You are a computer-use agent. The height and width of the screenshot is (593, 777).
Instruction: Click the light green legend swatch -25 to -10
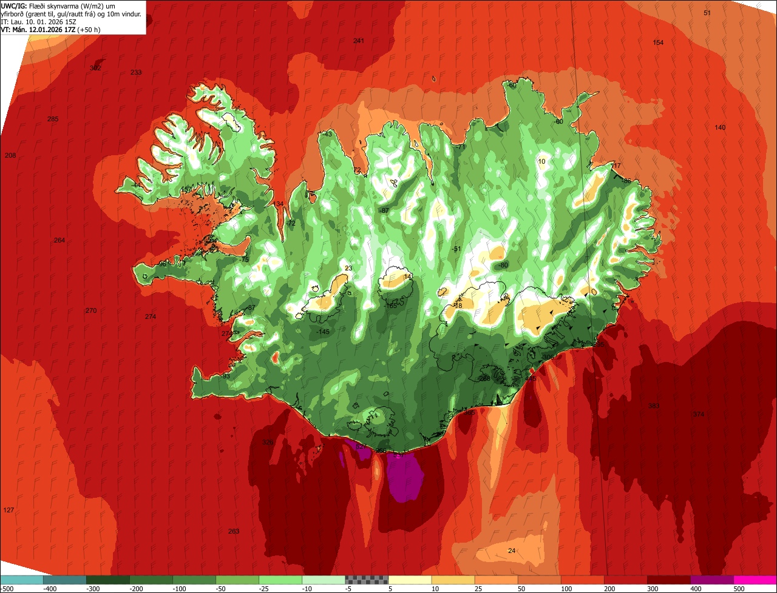click(280, 580)
